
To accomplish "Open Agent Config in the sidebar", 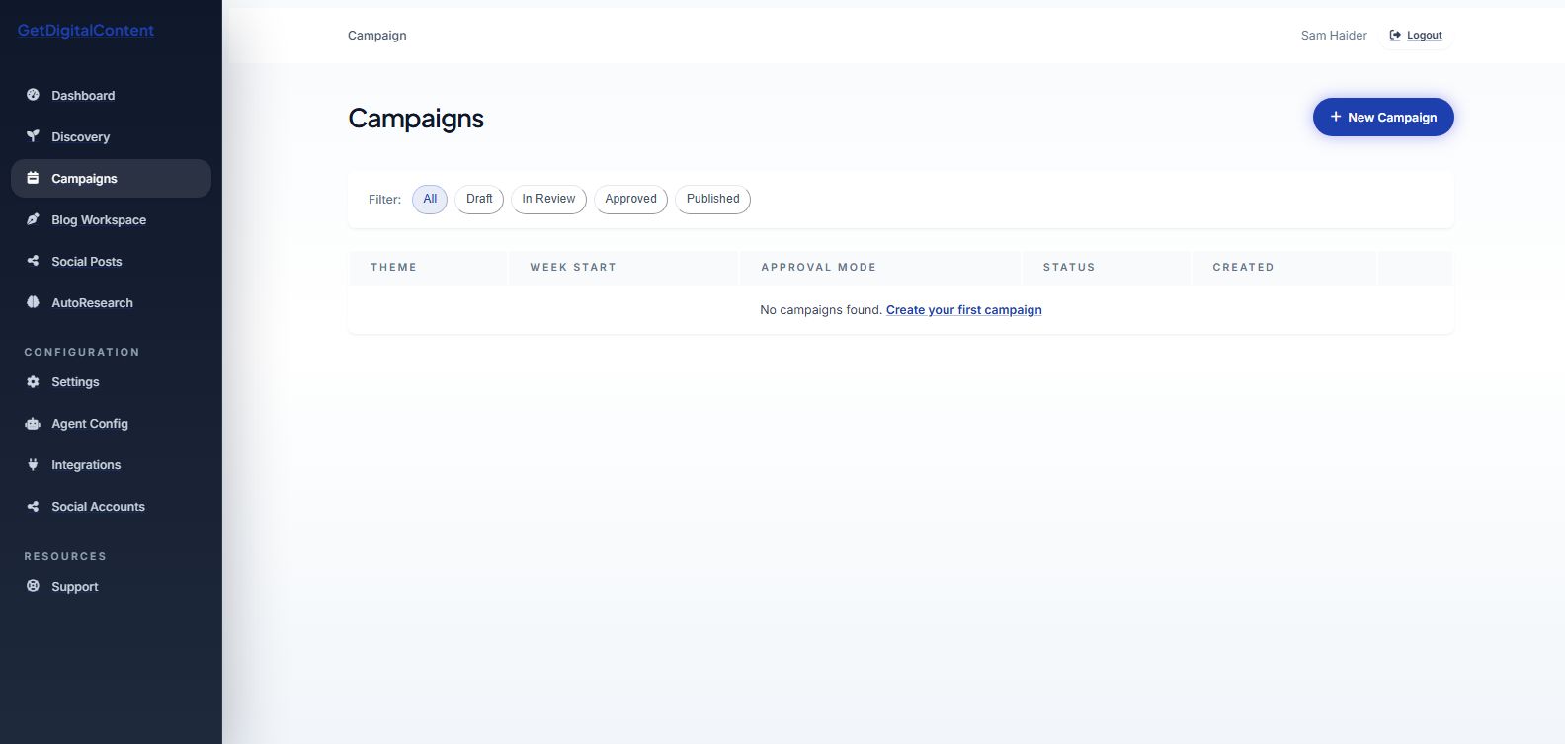I will coord(111,423).
